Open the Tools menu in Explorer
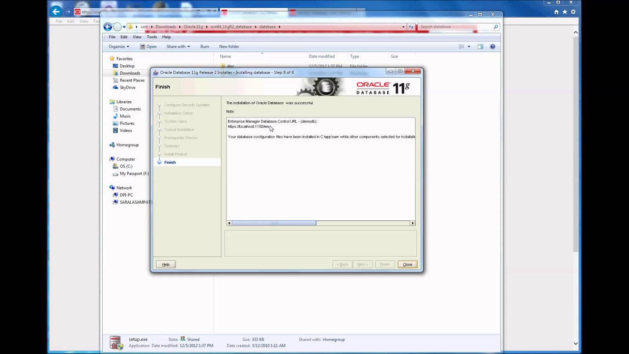629x354 pixels. point(152,37)
